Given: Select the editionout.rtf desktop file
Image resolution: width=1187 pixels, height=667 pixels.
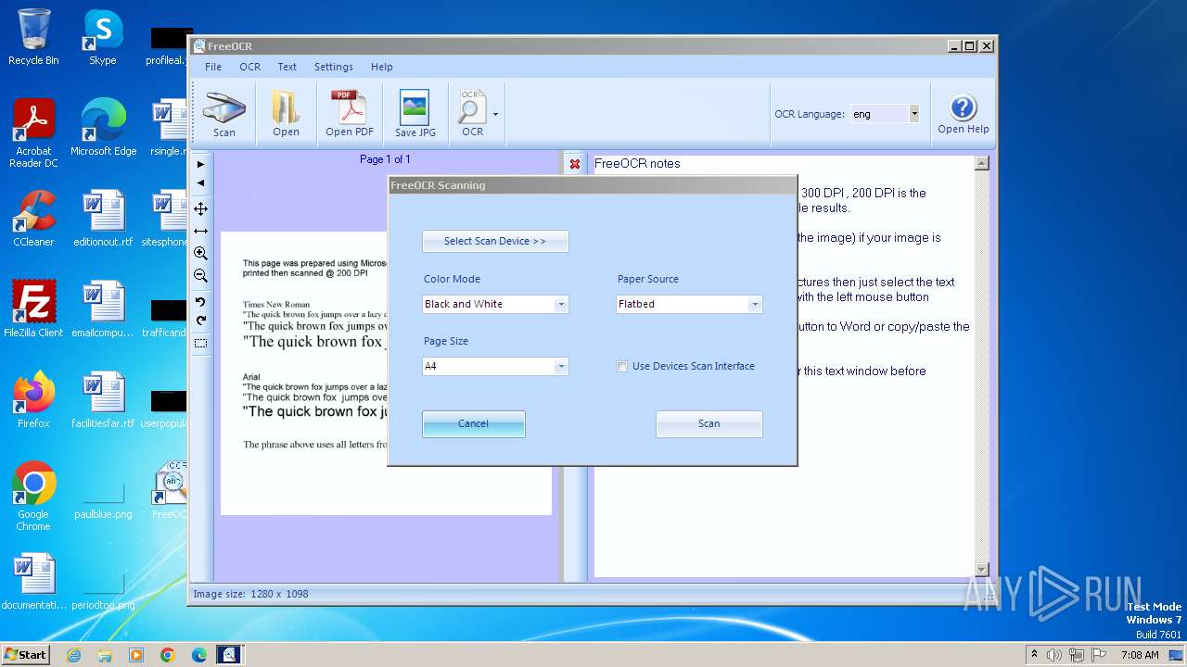Looking at the screenshot, I should pyautogui.click(x=103, y=219).
